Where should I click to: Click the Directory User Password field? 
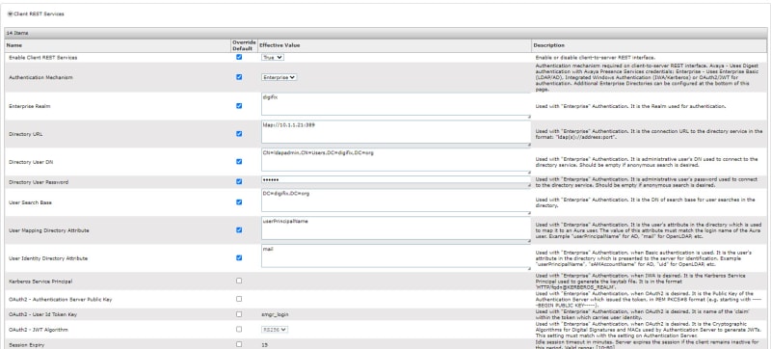(396, 181)
